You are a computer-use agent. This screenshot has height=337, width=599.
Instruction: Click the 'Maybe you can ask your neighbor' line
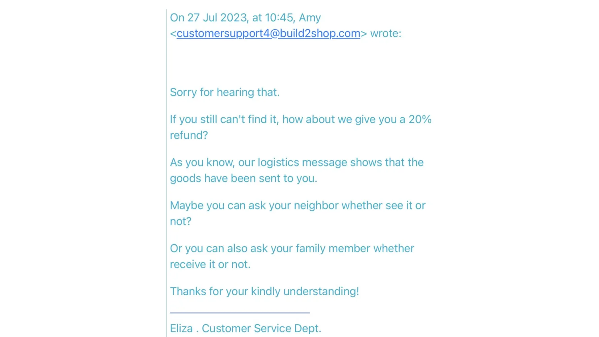pos(297,205)
